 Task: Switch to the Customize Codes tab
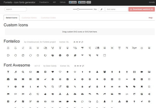48,18
